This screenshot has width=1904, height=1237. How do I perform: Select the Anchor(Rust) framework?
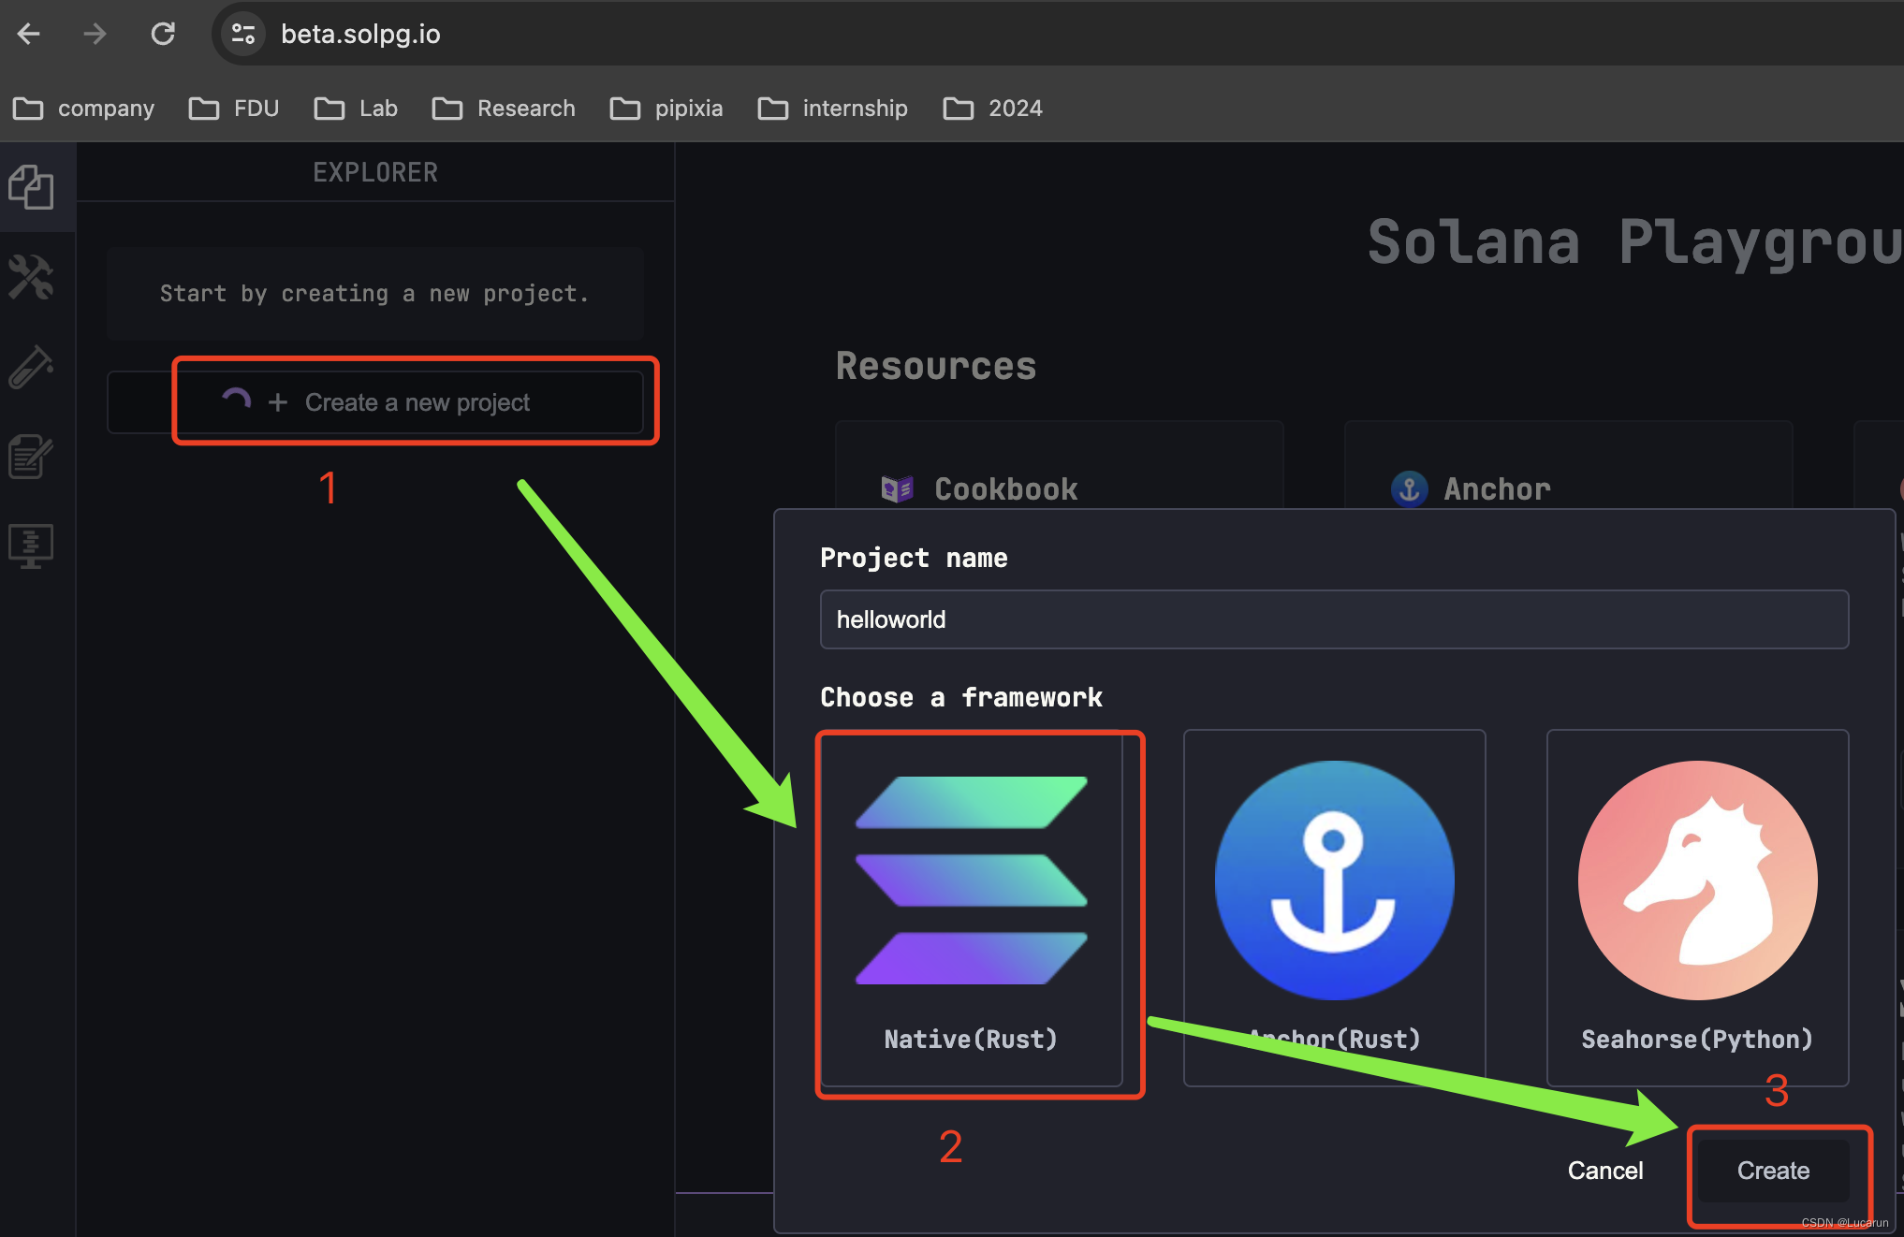coord(1334,908)
